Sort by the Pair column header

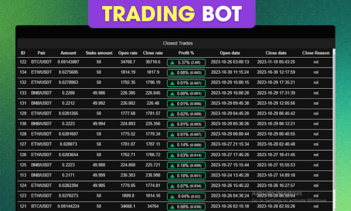pos(41,53)
